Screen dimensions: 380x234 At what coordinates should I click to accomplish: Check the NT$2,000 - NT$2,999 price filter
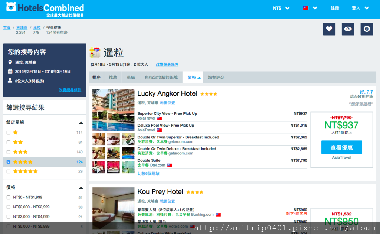coord(9,207)
